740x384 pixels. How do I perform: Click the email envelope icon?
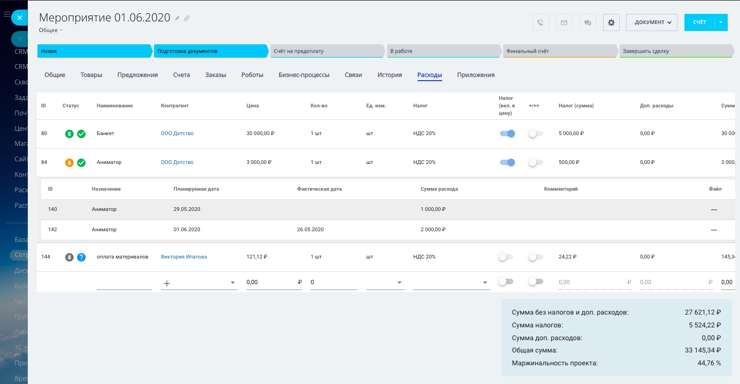coord(564,22)
